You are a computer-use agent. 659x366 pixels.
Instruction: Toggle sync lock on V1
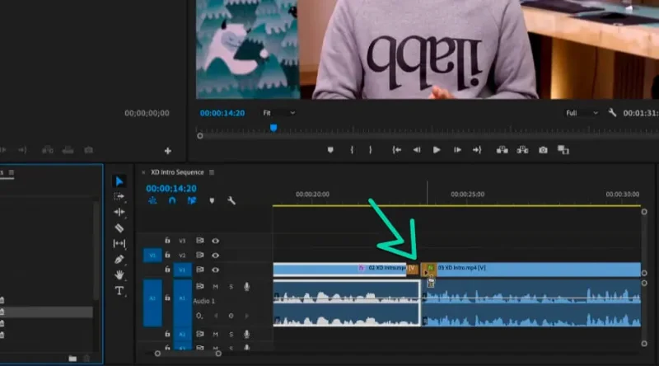(200, 270)
